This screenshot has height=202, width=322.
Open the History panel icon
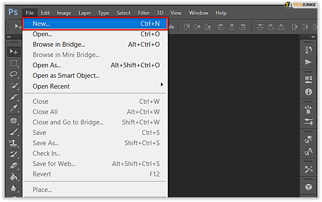(308, 50)
